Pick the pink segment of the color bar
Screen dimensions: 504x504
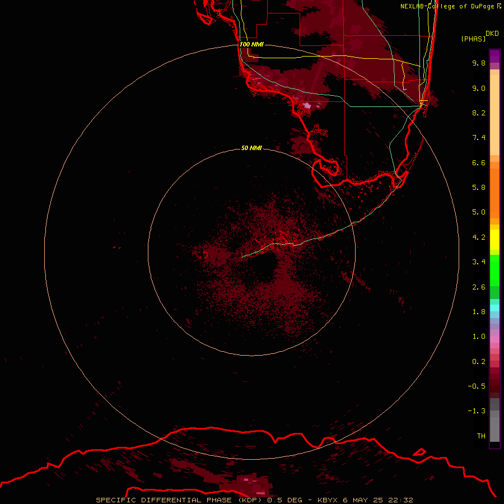coord(494,339)
